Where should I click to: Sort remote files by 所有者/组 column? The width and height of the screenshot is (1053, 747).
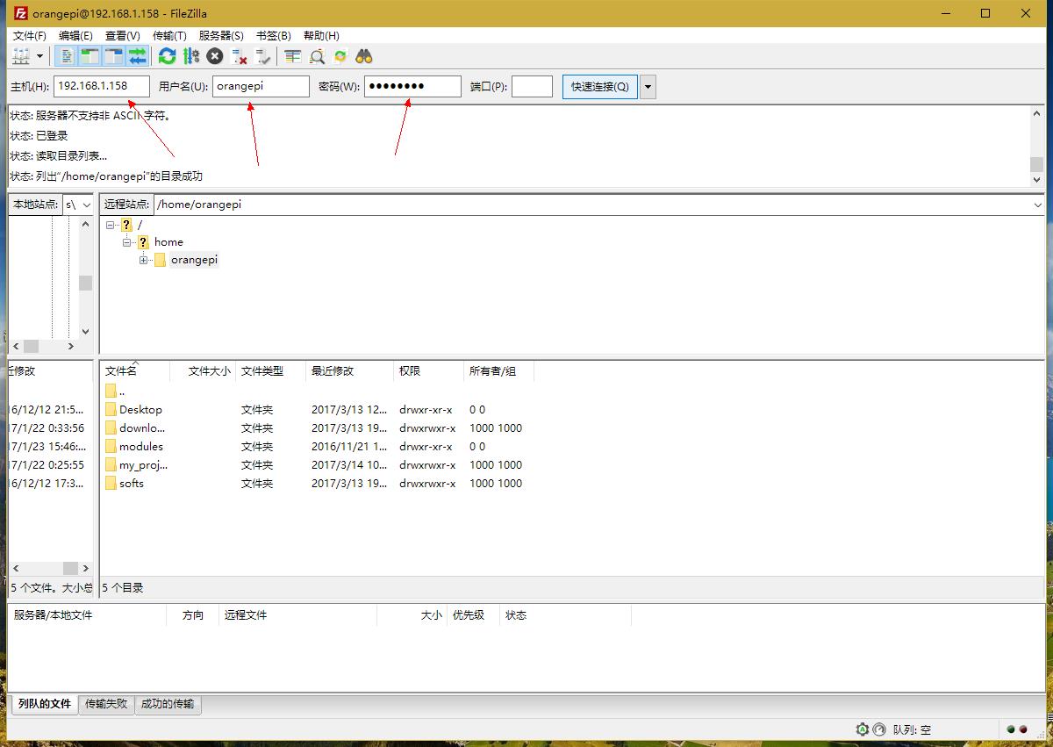coord(499,370)
